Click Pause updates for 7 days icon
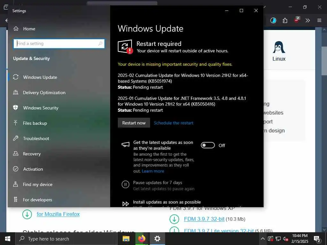Screen dimensions: 327x245 pos(125,184)
